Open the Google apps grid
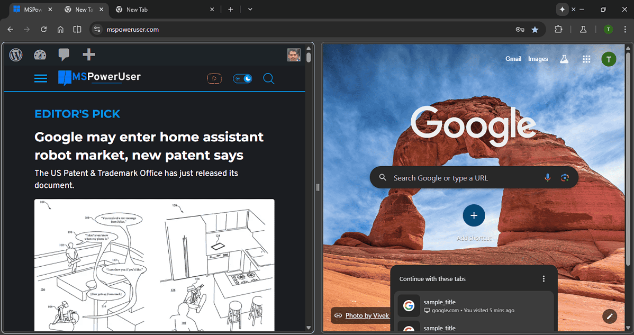 click(x=586, y=59)
